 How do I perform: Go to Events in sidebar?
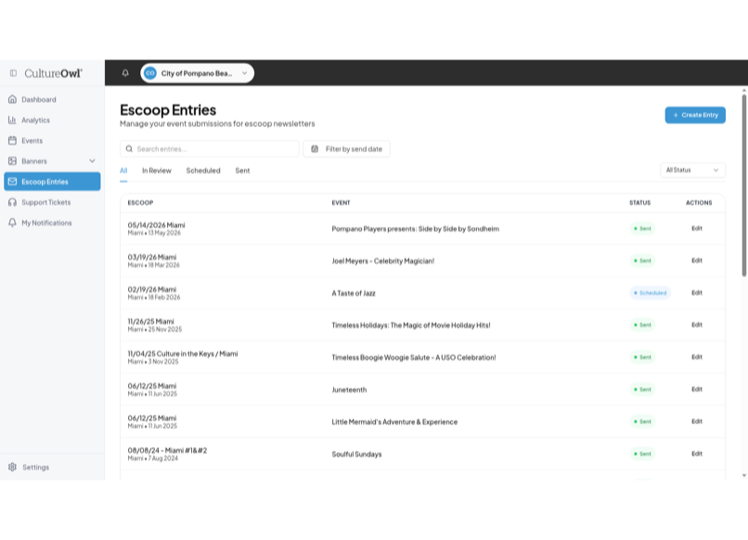pos(52,140)
